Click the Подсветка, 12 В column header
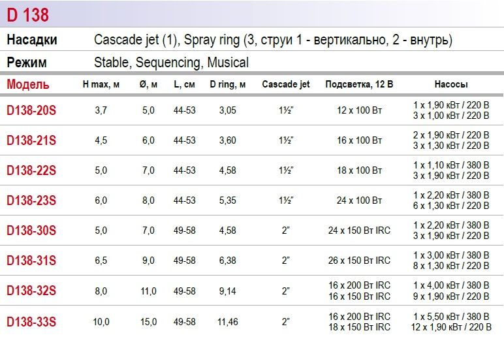The width and height of the screenshot is (504, 350). (x=359, y=84)
